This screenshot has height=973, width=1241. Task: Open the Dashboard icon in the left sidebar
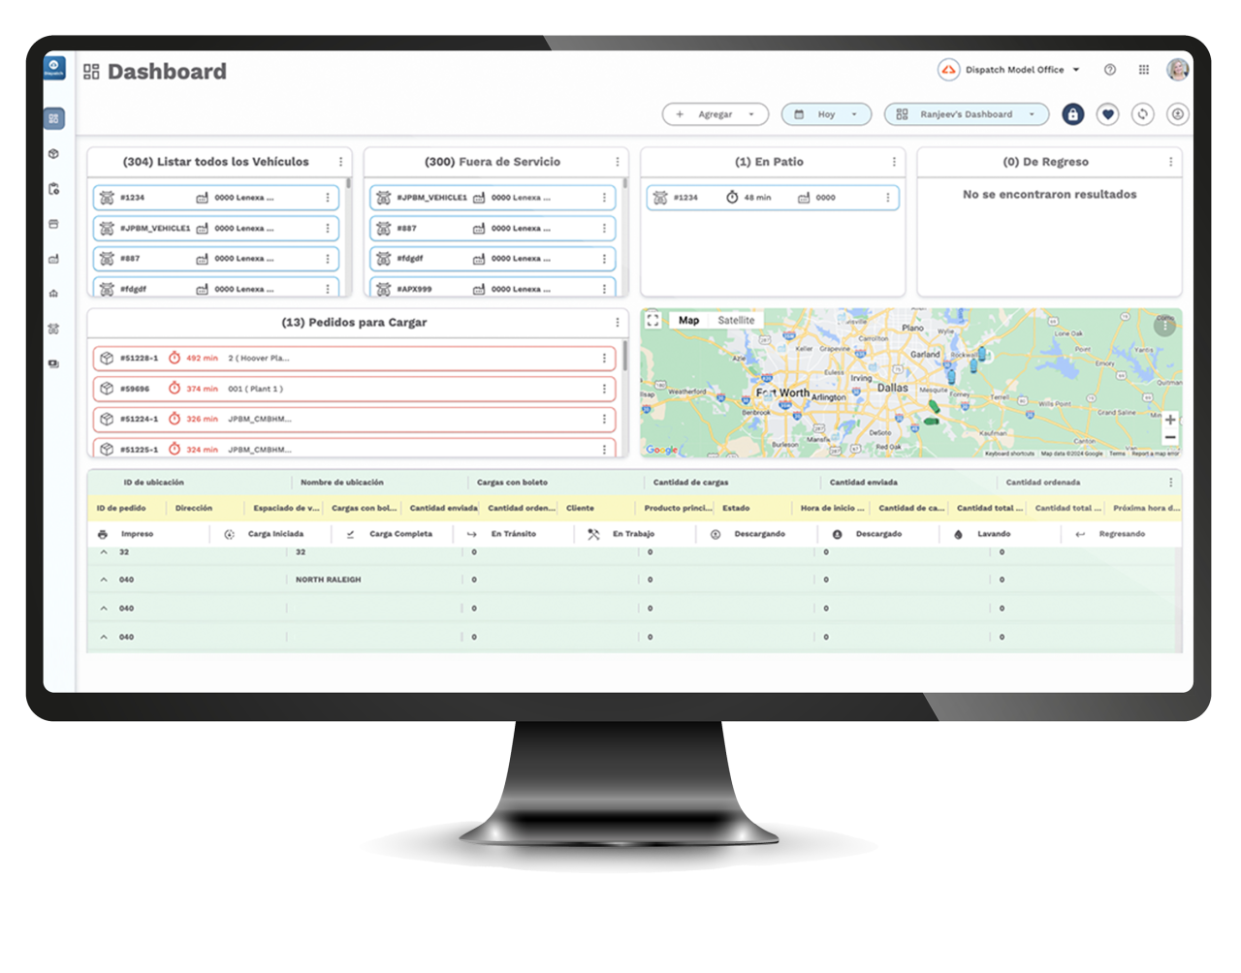click(x=54, y=118)
